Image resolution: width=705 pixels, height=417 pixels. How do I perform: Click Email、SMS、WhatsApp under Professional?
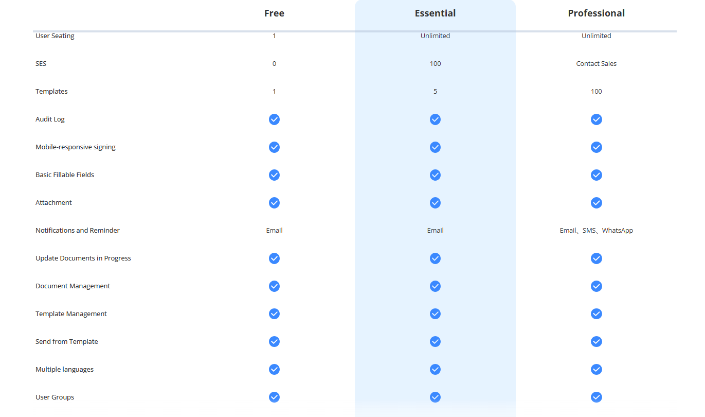point(596,231)
